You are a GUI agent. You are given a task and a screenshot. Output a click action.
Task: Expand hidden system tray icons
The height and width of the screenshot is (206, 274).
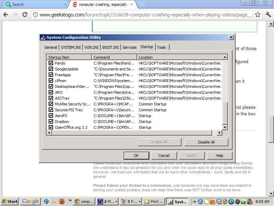(194, 202)
